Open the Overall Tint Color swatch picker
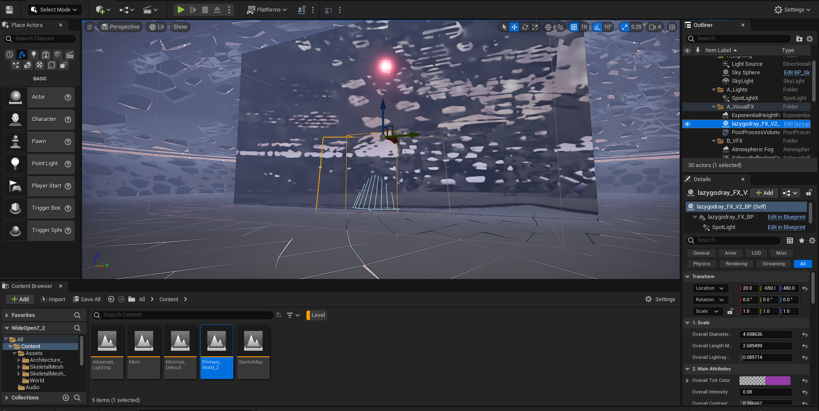Image resolution: width=819 pixels, height=411 pixels. (x=765, y=381)
